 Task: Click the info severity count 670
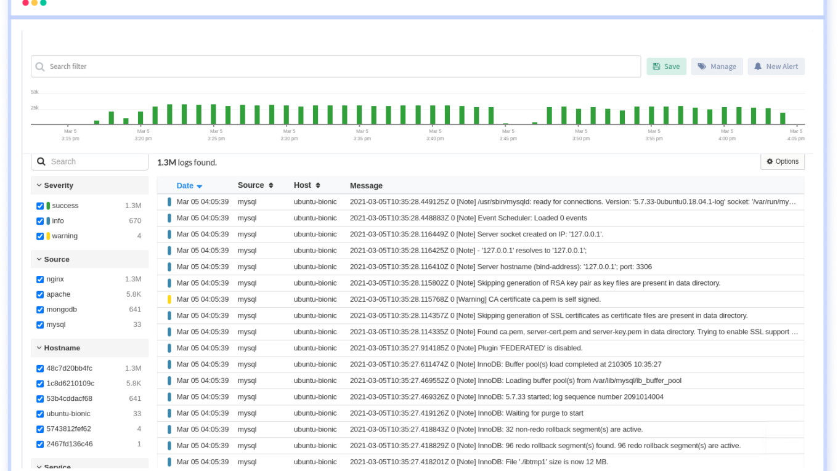135,221
